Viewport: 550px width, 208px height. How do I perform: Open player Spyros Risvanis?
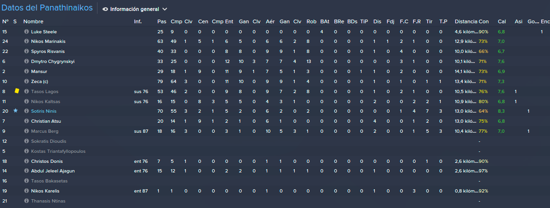click(48, 52)
